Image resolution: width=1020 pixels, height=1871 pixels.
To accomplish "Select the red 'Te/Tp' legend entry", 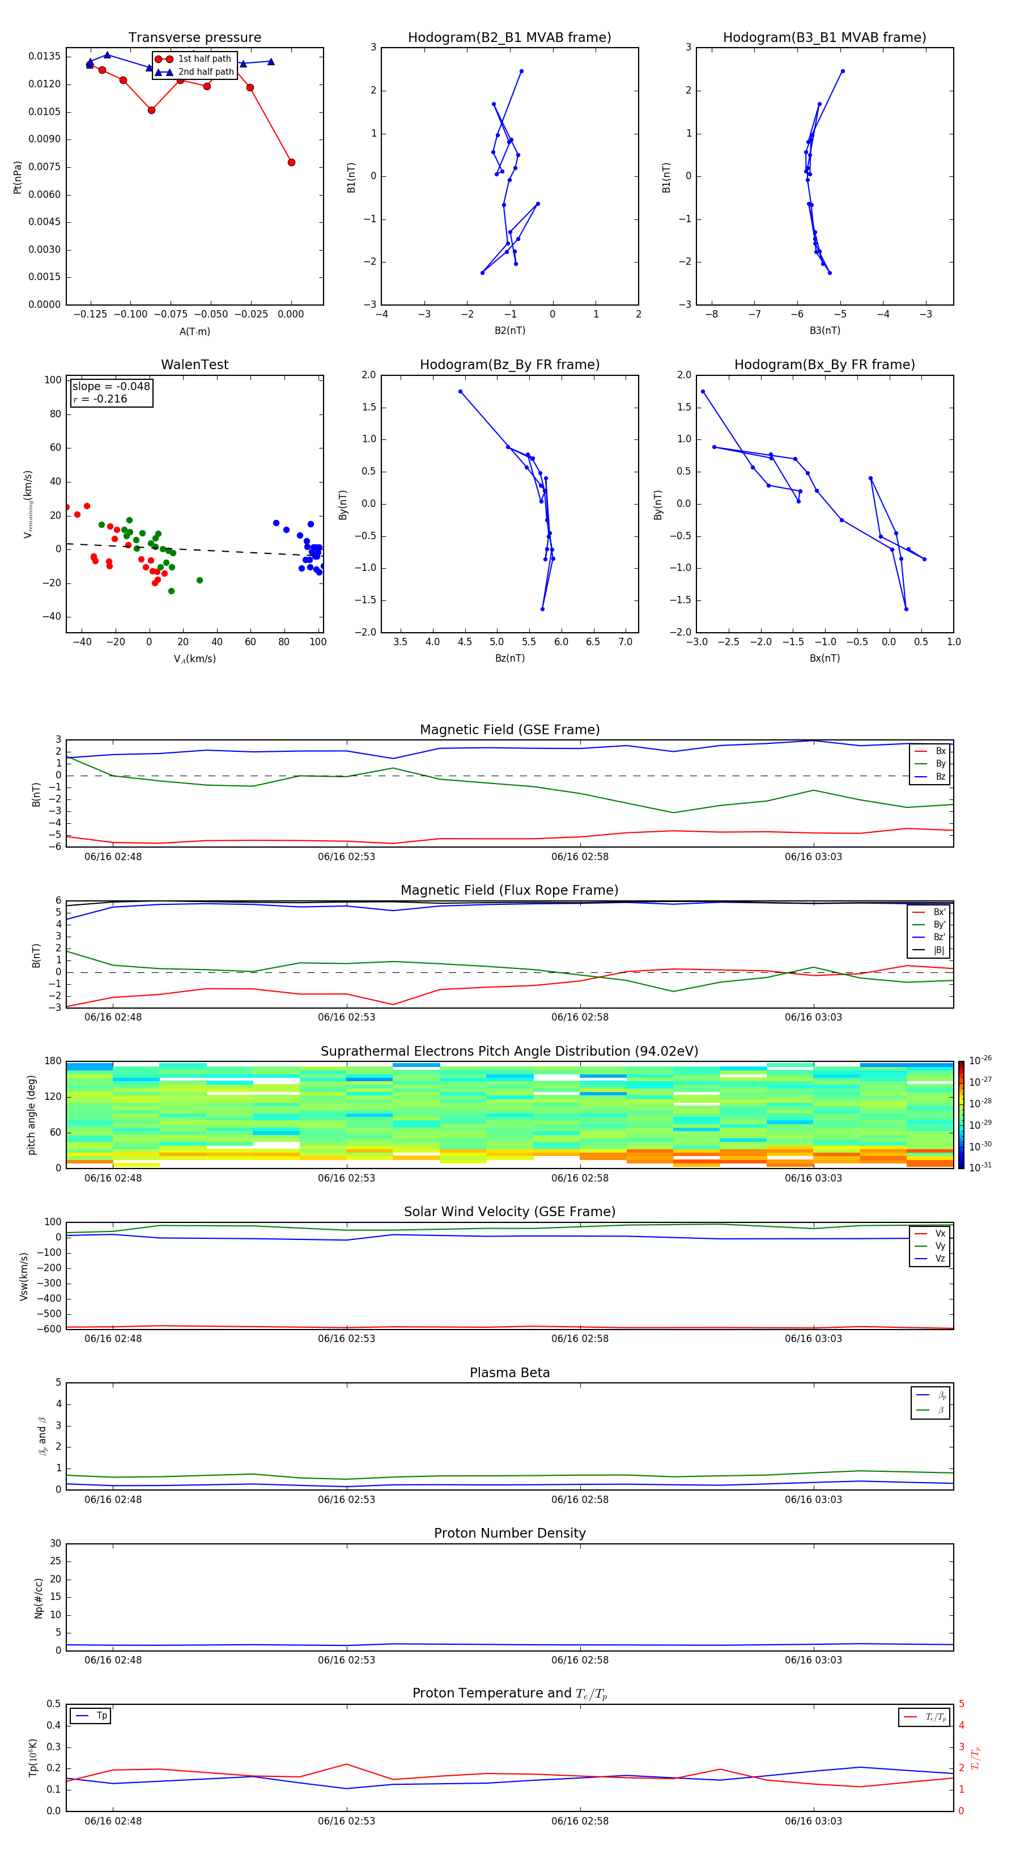I will (x=925, y=1717).
